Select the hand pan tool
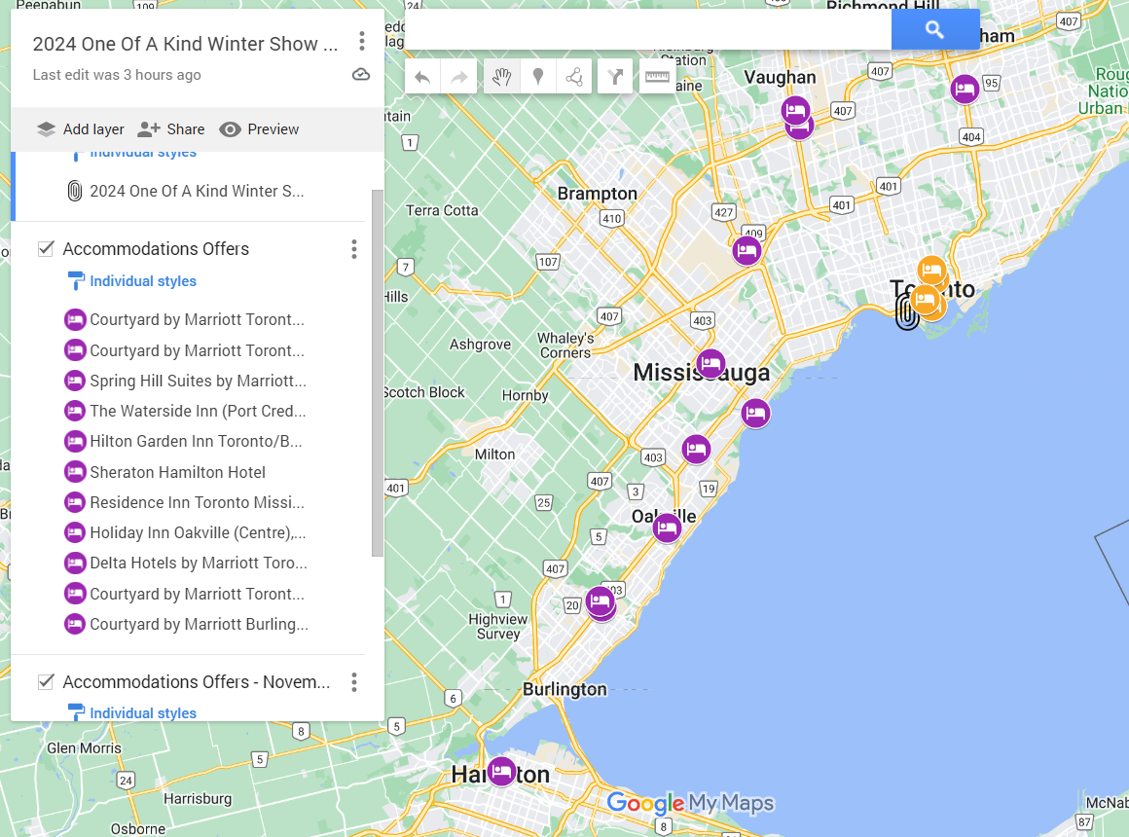Image resolution: width=1129 pixels, height=837 pixels. [501, 77]
